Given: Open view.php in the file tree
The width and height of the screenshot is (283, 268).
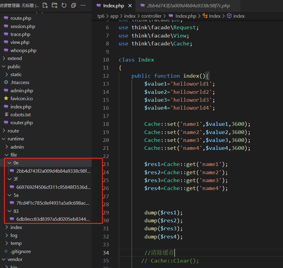Looking at the screenshot, I should tap(20, 42).
